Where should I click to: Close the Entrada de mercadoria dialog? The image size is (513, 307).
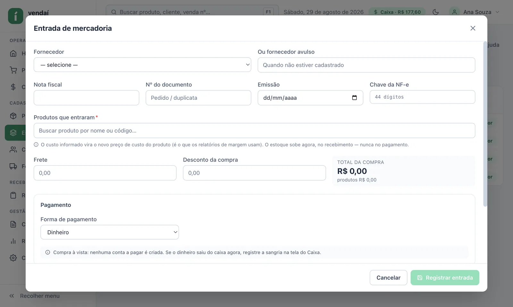click(x=473, y=28)
